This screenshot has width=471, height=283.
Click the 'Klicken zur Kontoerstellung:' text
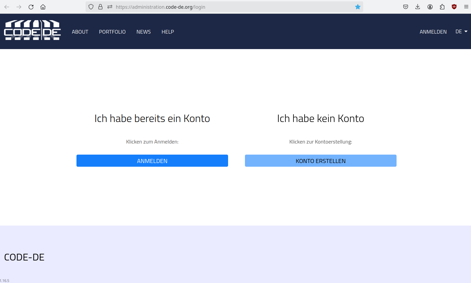321,142
